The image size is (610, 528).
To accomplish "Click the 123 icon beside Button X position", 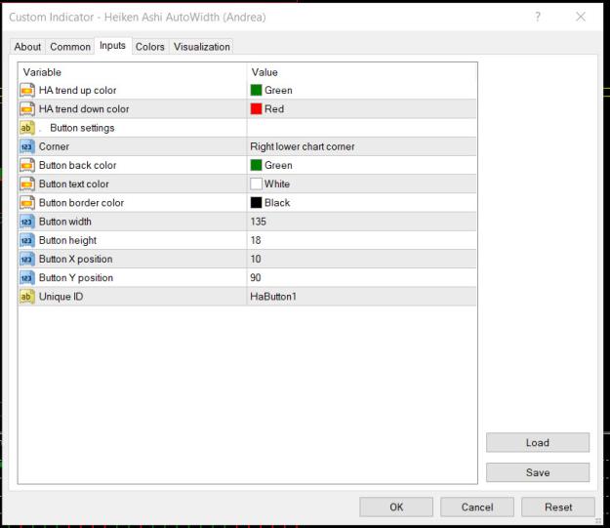I will [27, 260].
